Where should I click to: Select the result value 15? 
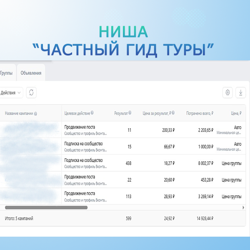(x=130, y=147)
